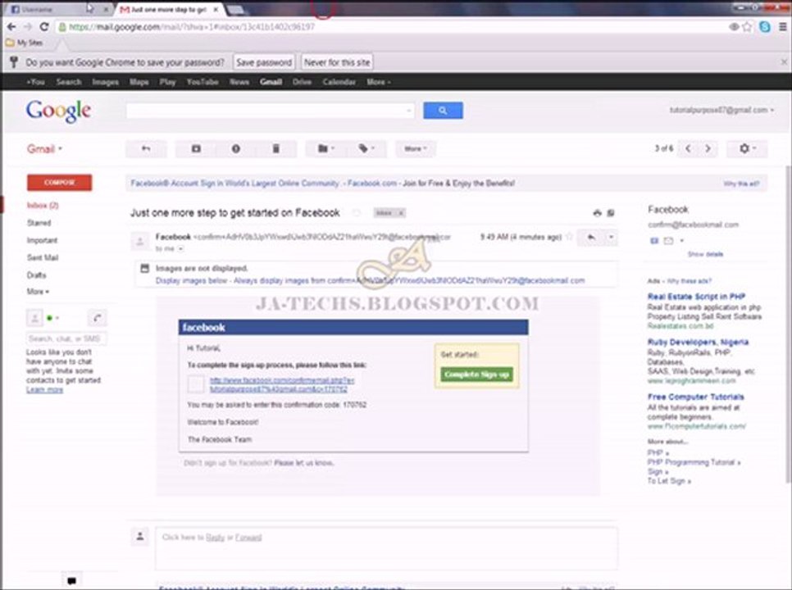Click the Reply or Forward box

pos(386,548)
